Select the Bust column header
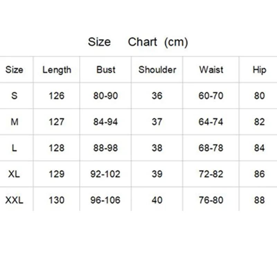Viewport: 277px width, 277px height. click(x=106, y=70)
